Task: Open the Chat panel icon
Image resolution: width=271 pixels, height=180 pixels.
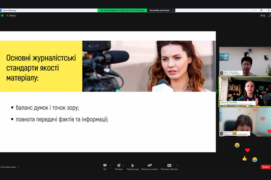Action: tap(105, 165)
